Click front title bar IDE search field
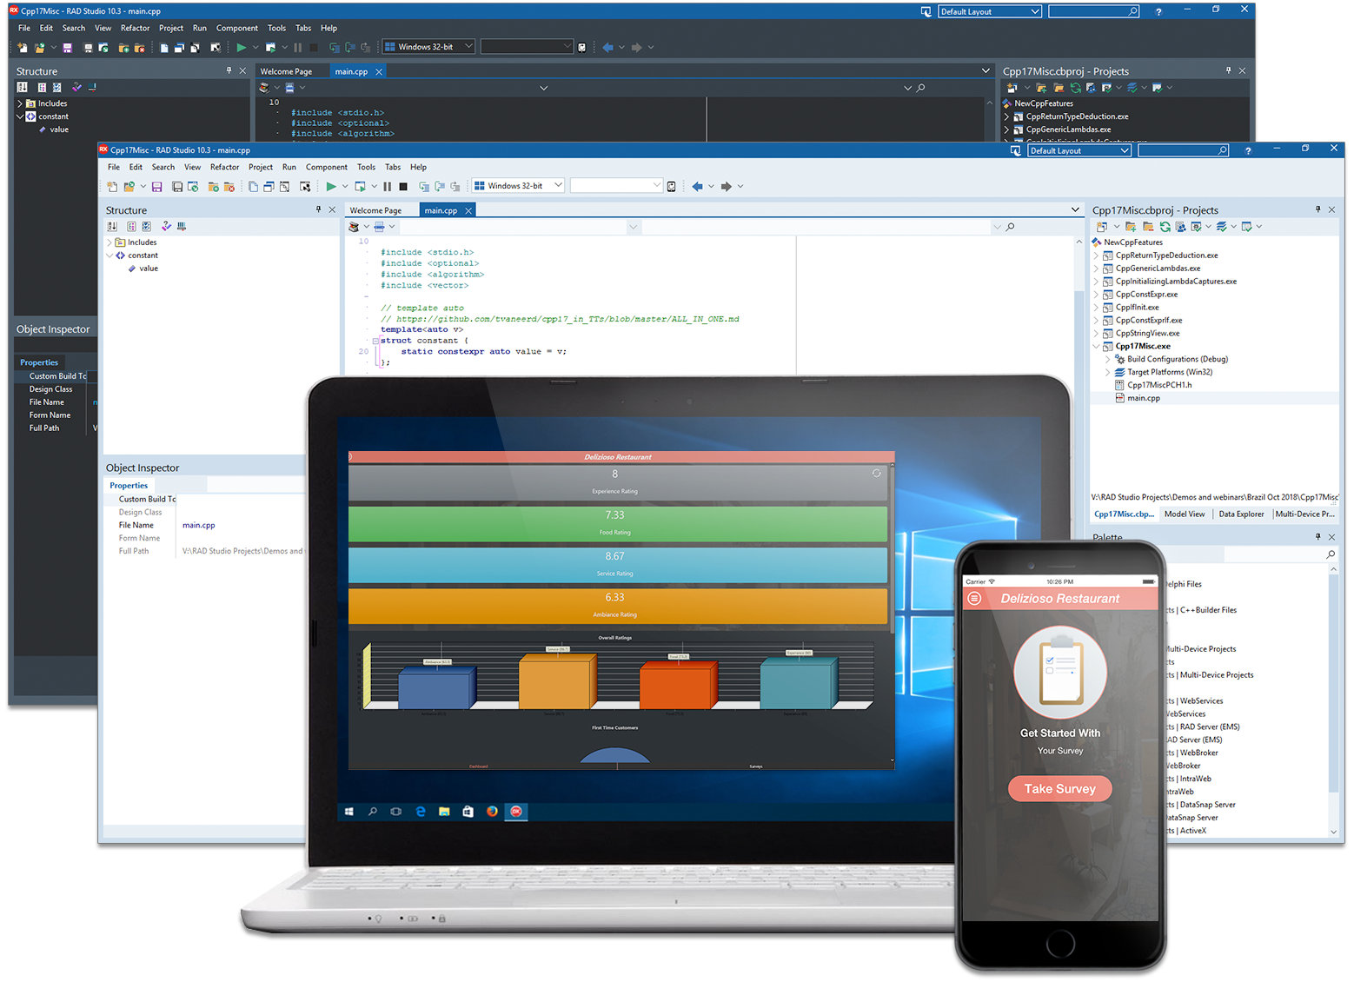 1184,150
